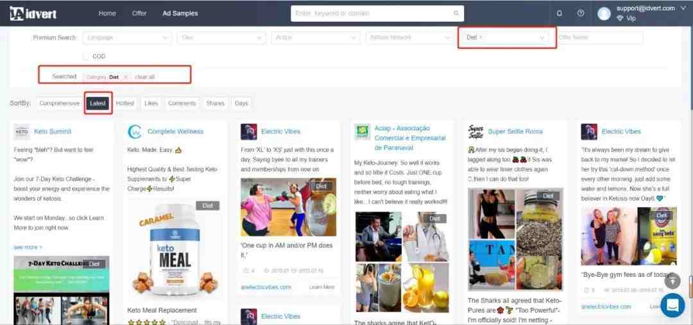
Task: Click the idvert logo
Action: [x=33, y=13]
